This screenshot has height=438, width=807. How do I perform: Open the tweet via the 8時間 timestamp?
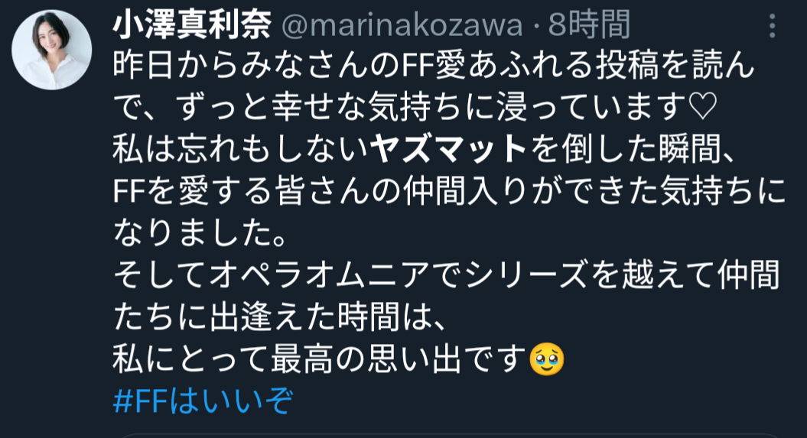tap(589, 25)
